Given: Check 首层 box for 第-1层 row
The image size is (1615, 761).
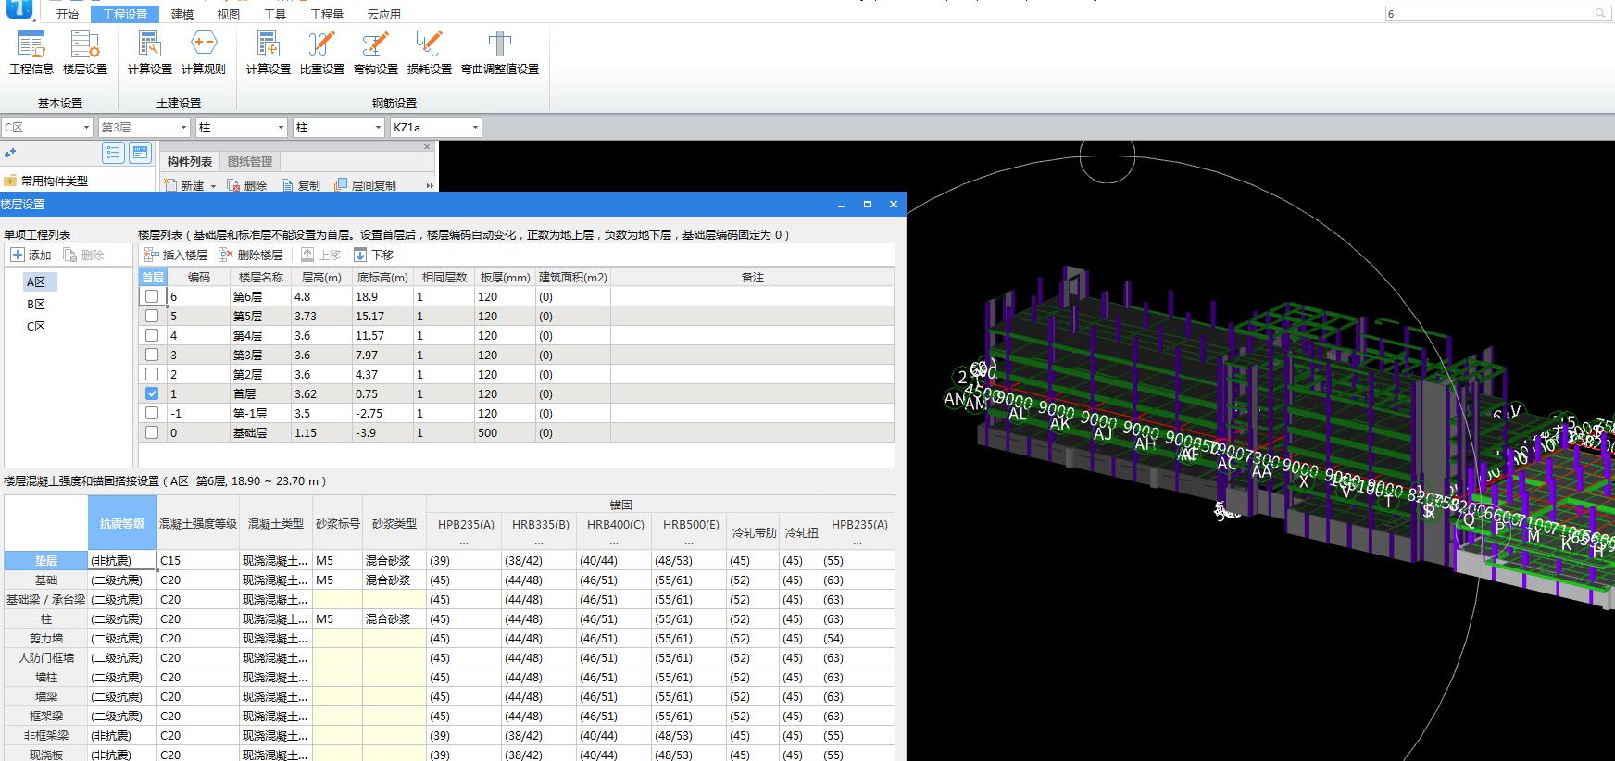Looking at the screenshot, I should click(152, 413).
